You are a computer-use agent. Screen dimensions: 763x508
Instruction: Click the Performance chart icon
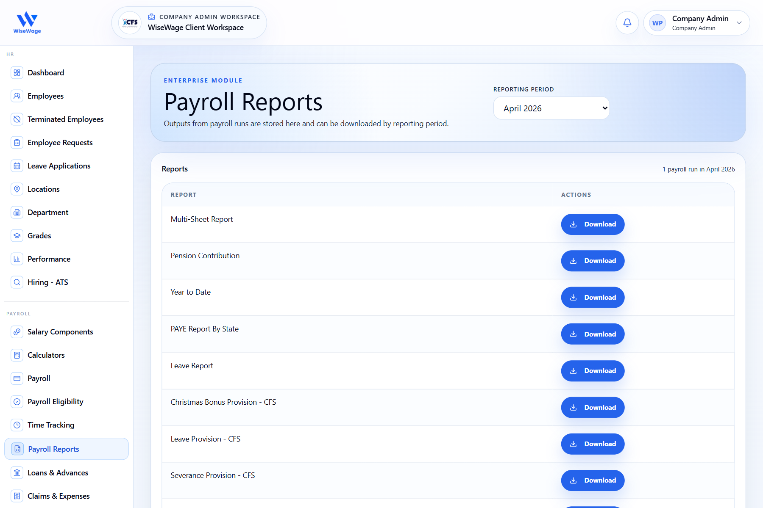(17, 259)
